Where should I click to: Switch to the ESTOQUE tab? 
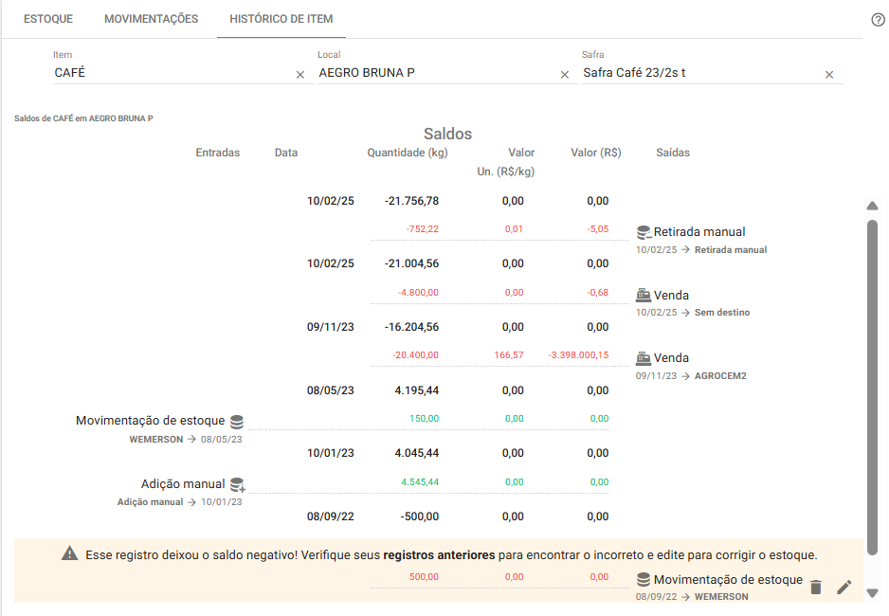pos(48,19)
